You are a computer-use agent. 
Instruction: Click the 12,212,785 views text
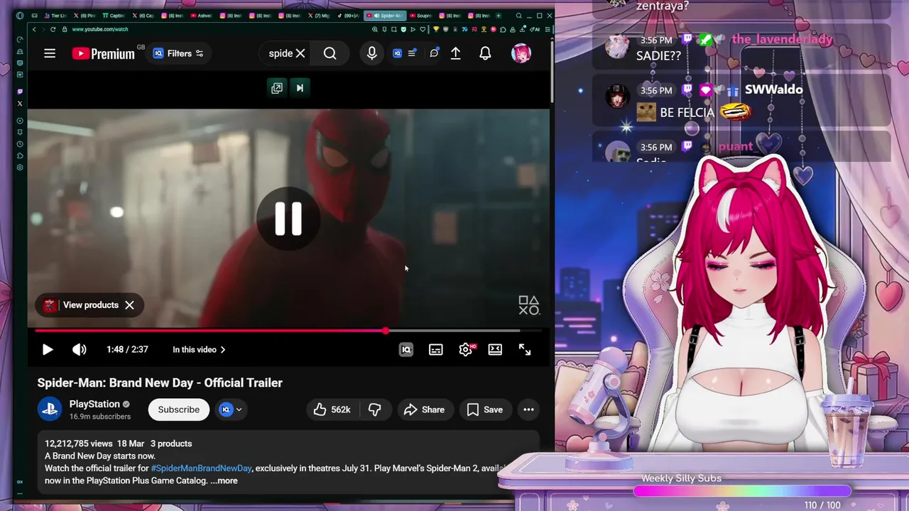click(78, 444)
